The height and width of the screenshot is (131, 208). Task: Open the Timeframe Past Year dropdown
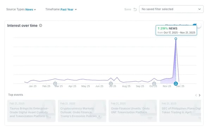(61, 10)
